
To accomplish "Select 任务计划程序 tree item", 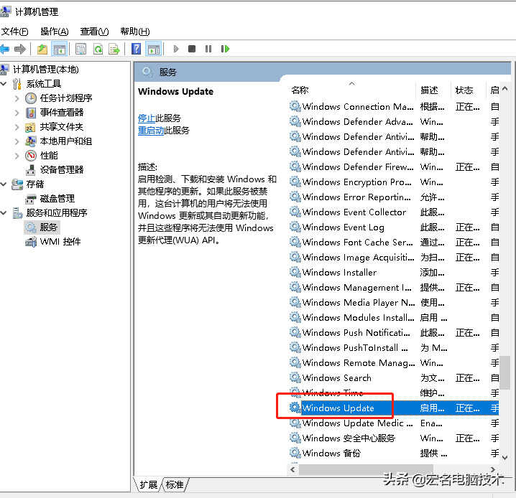I will coord(66,98).
